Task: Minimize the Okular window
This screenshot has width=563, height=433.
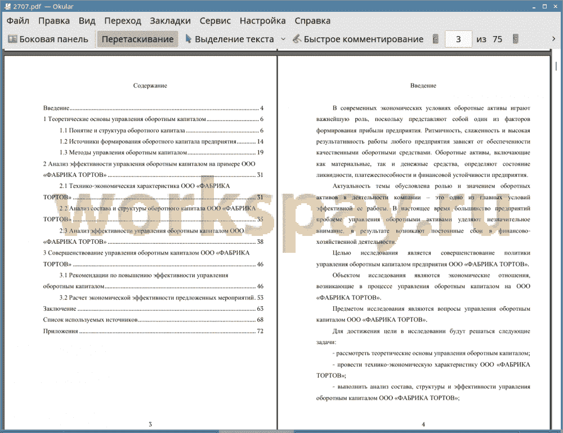Action: click(534, 6)
